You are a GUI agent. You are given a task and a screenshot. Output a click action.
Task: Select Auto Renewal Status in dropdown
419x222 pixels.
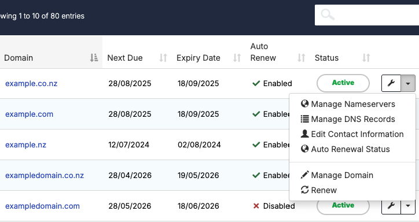(x=345, y=149)
